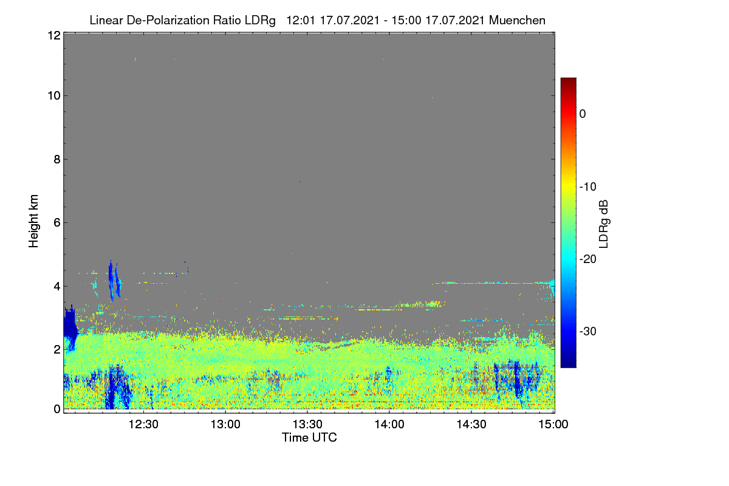Click the colorbar tick label '-10'
Image resolution: width=729 pixels, height=486 pixels.
coord(588,187)
